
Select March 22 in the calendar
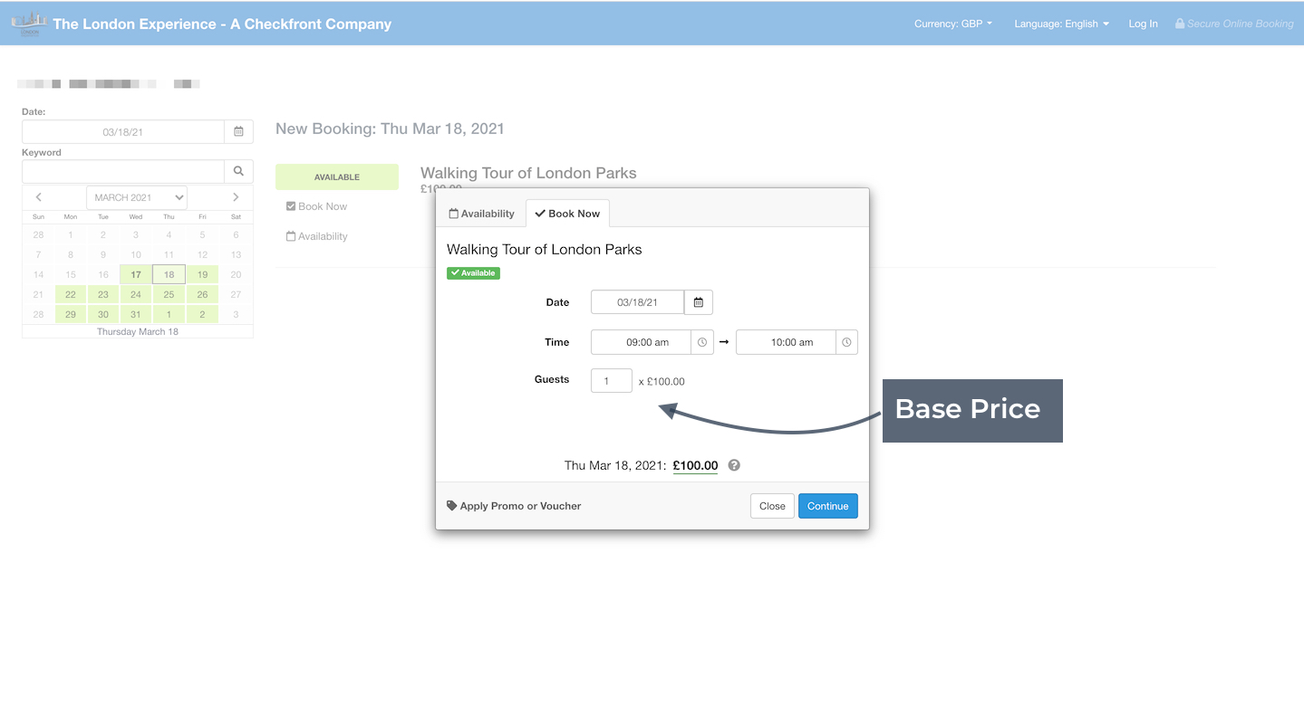coord(71,294)
